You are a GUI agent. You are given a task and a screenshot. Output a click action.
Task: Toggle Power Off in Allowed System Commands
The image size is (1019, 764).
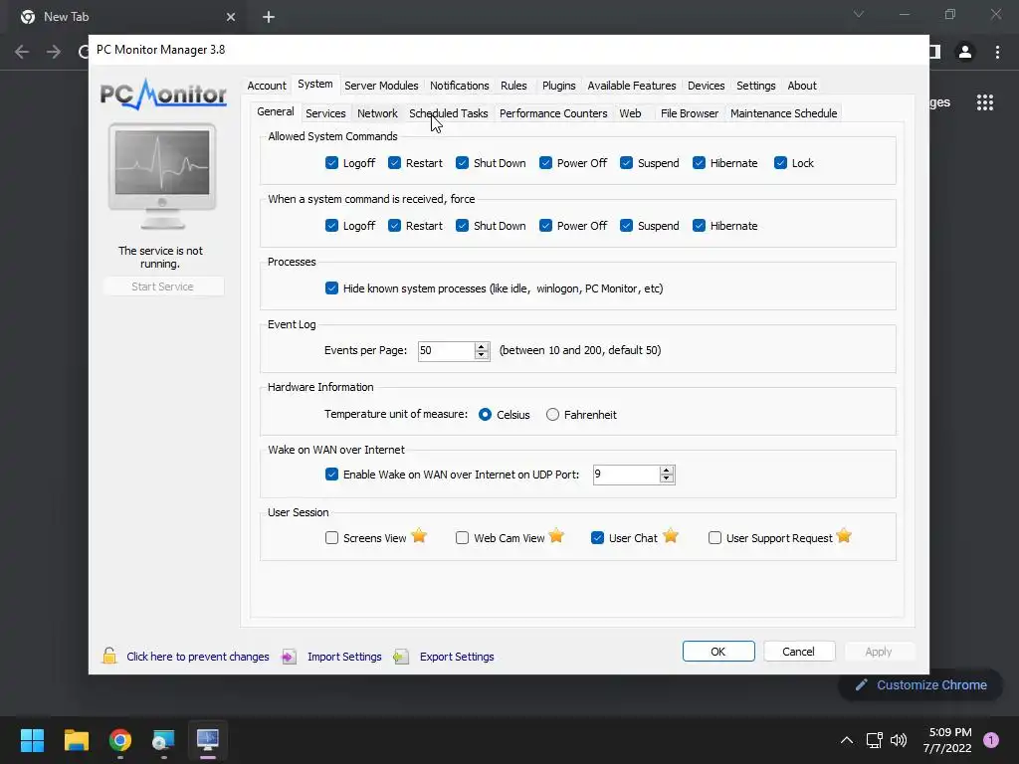[x=545, y=163]
